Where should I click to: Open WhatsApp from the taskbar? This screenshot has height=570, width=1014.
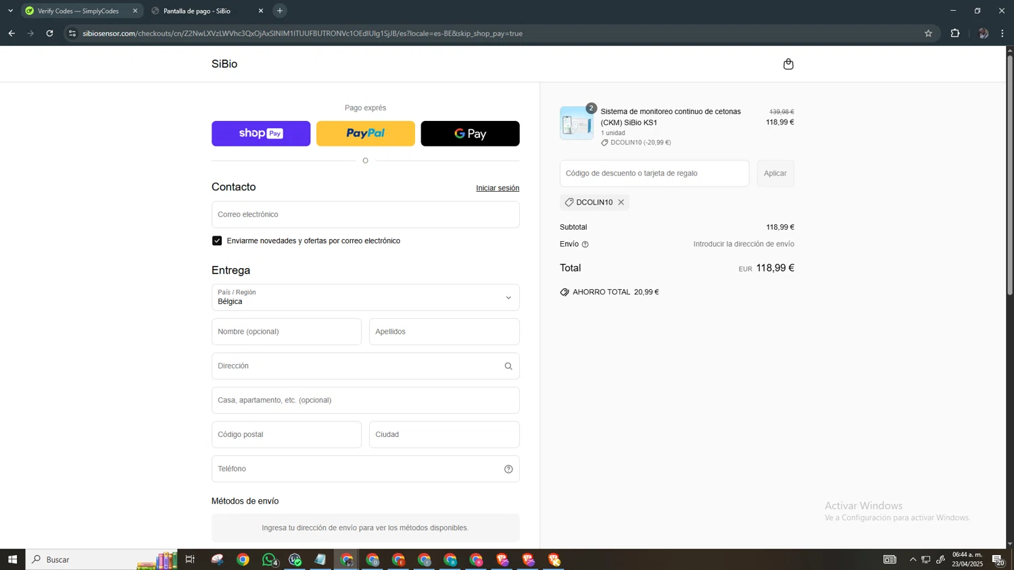(269, 559)
